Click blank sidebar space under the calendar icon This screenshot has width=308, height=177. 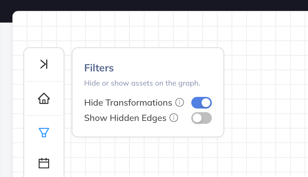[x=44, y=173]
